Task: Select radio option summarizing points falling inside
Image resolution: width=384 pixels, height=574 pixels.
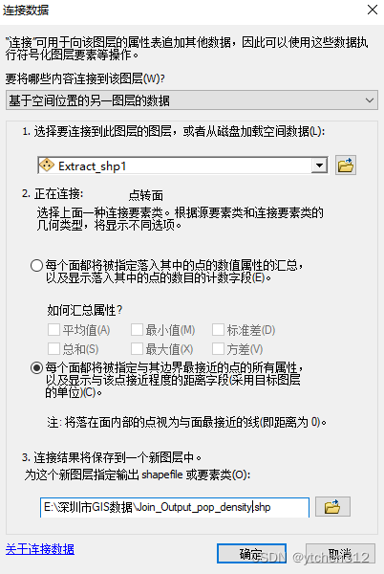Action: pyautogui.click(x=37, y=265)
